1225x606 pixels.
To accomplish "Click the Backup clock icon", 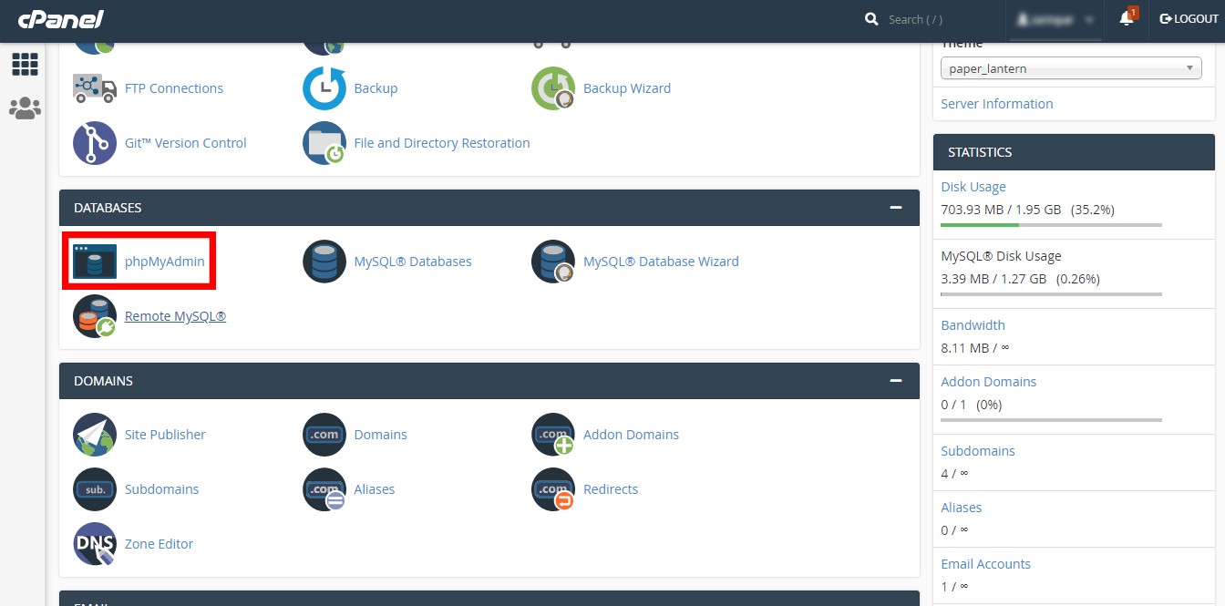I will [x=324, y=88].
